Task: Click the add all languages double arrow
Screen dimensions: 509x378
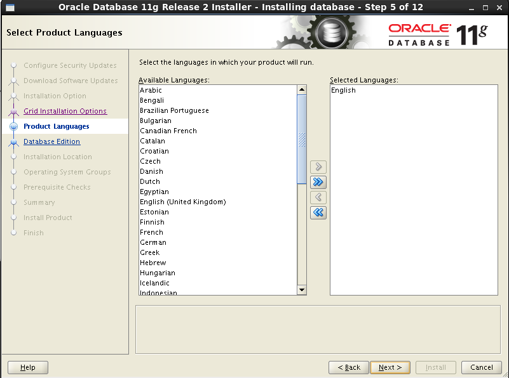Action: pos(318,182)
